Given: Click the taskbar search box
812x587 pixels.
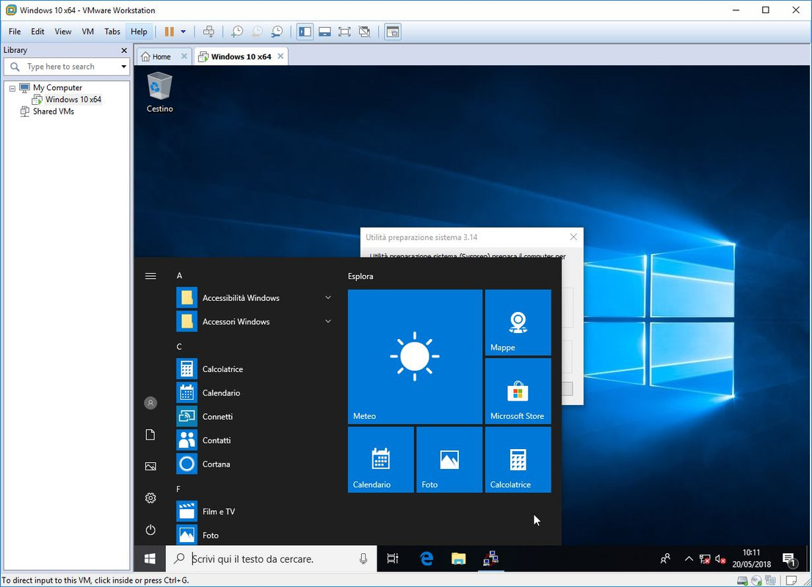Looking at the screenshot, I should (272, 558).
